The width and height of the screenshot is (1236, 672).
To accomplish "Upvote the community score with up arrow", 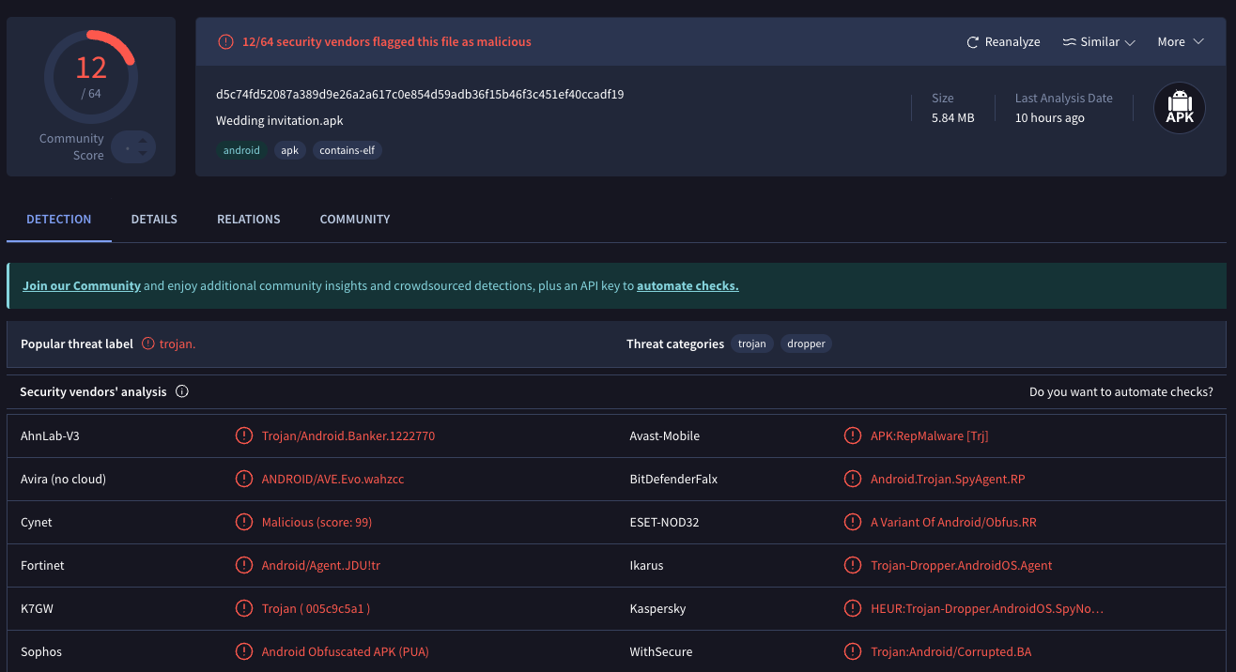I will (142, 141).
